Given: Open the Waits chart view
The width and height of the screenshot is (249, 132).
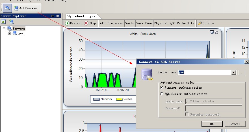Looking at the screenshot, I should point(129,23).
